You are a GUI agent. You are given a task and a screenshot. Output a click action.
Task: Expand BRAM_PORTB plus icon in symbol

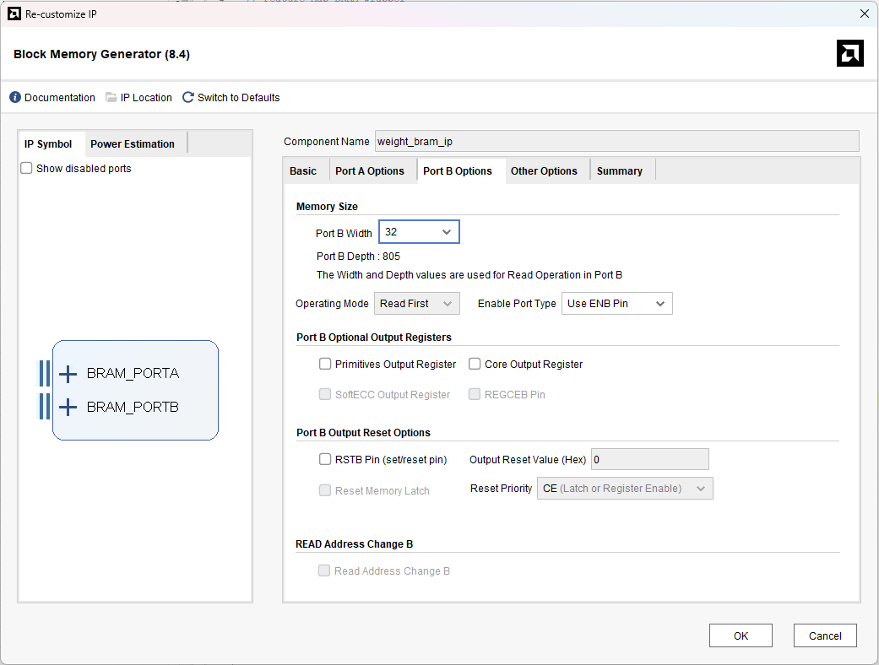point(68,408)
